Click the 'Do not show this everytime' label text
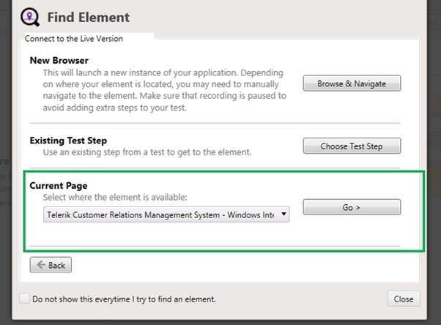441x325 pixels. coord(125,299)
